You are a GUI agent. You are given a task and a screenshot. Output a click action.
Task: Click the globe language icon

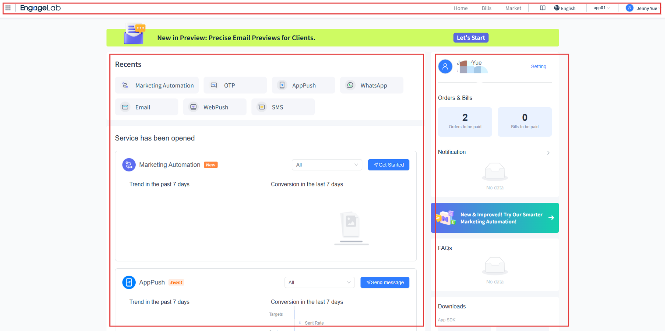pos(557,8)
